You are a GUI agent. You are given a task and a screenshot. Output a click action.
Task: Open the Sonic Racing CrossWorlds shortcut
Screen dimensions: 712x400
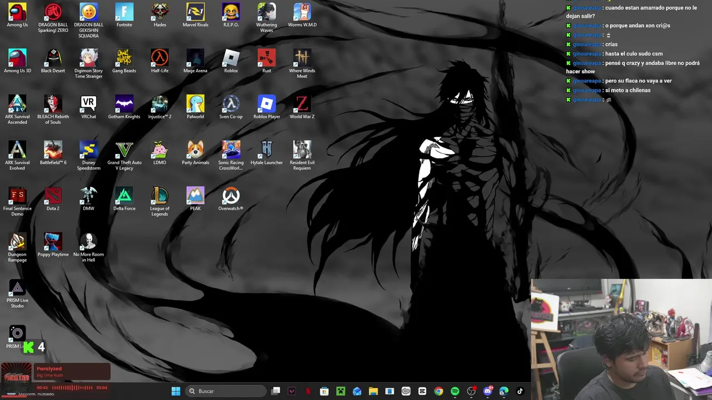[231, 156]
